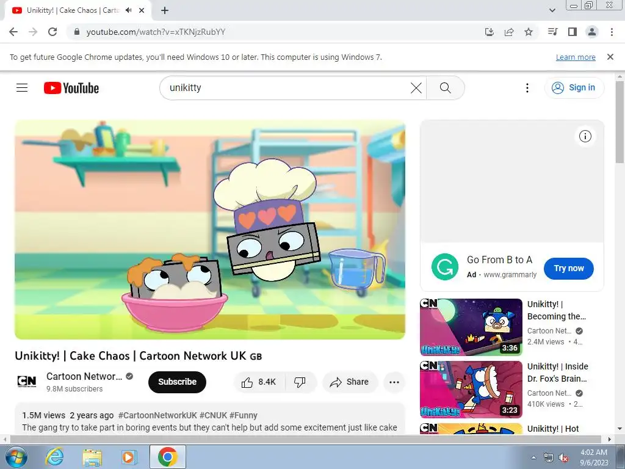The height and width of the screenshot is (469, 625).
Task: Open Chrome three-dot menu
Action: [x=612, y=32]
